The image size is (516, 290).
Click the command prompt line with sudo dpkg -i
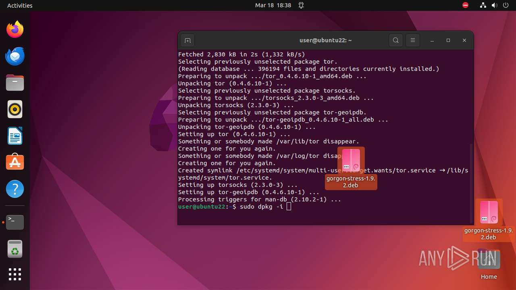[x=235, y=207]
